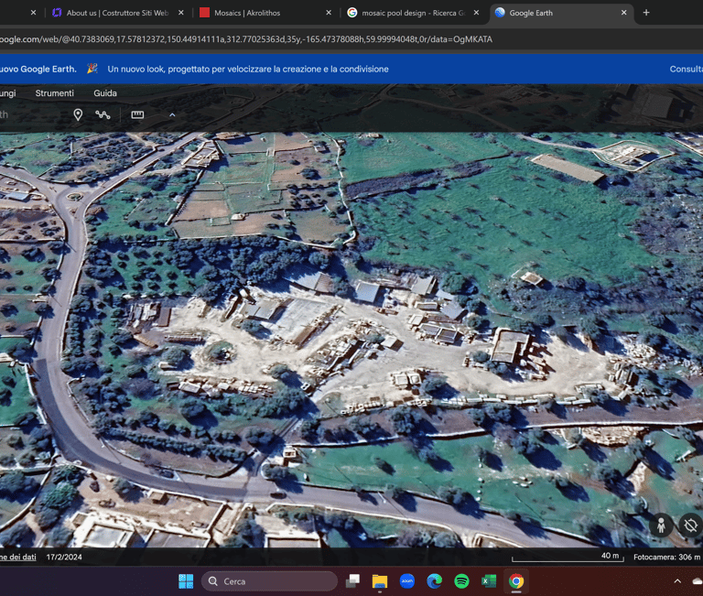Screen dimensions: 703x596
Task: Click the Consulta link in the banner
Action: click(x=686, y=69)
